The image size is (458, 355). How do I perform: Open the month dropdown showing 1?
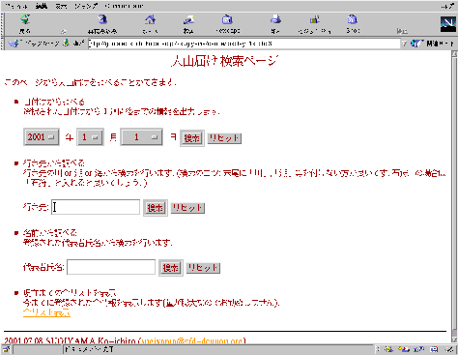pos(90,137)
